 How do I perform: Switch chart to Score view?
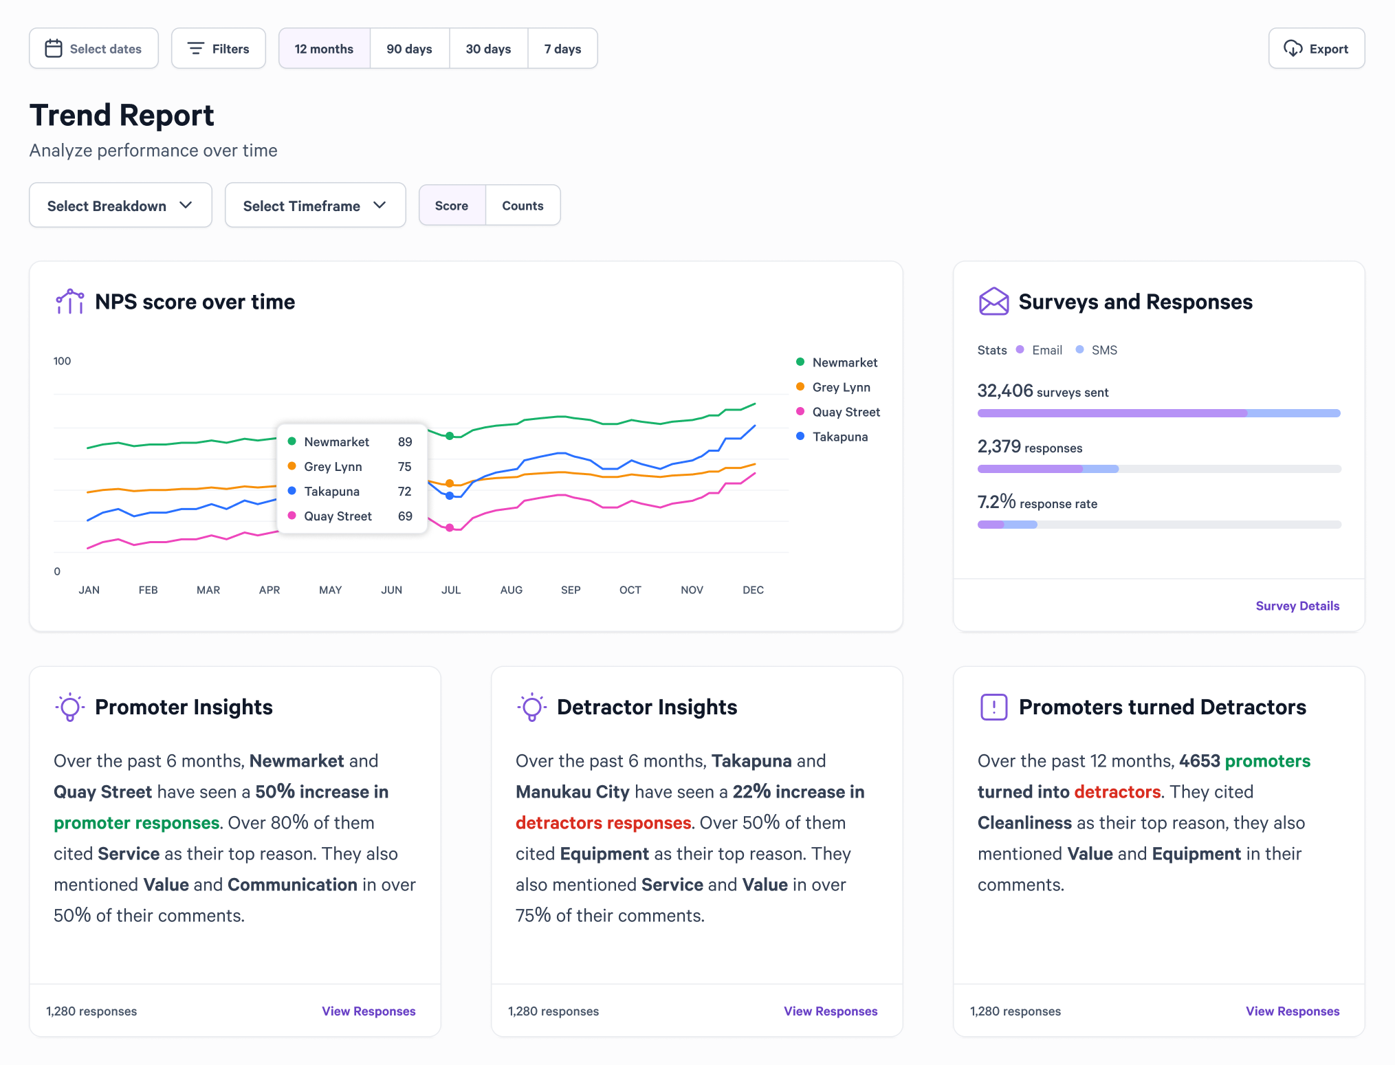(452, 205)
